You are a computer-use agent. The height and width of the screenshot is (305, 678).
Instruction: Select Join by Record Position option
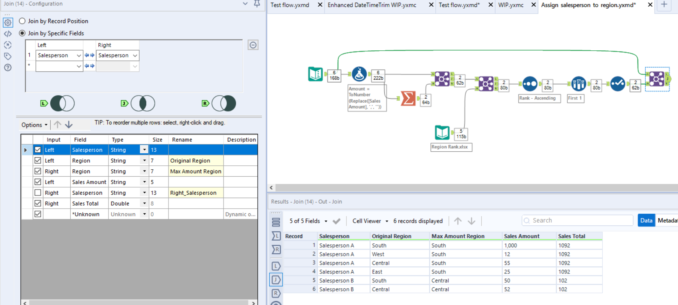22,21
